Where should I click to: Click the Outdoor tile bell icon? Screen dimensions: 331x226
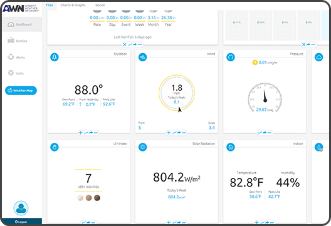tap(55, 57)
